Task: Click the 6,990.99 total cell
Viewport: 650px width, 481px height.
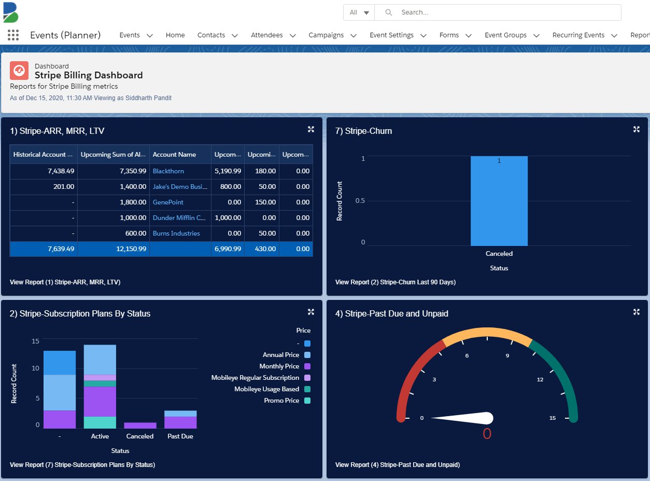Action: 228,249
